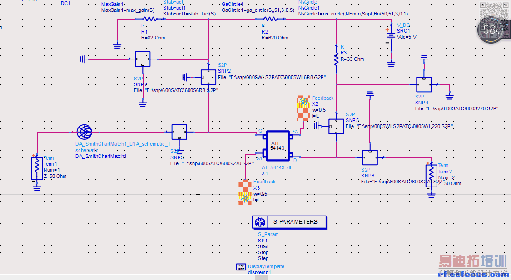Select the Term1 port resistor symbol

[x=37, y=168]
